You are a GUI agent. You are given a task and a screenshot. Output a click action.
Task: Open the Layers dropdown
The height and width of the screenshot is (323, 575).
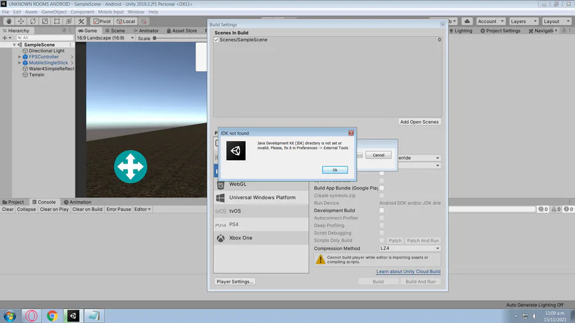coord(523,21)
